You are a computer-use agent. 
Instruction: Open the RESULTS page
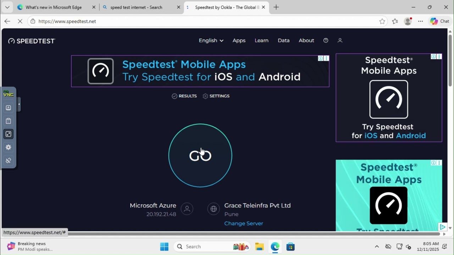pyautogui.click(x=184, y=96)
